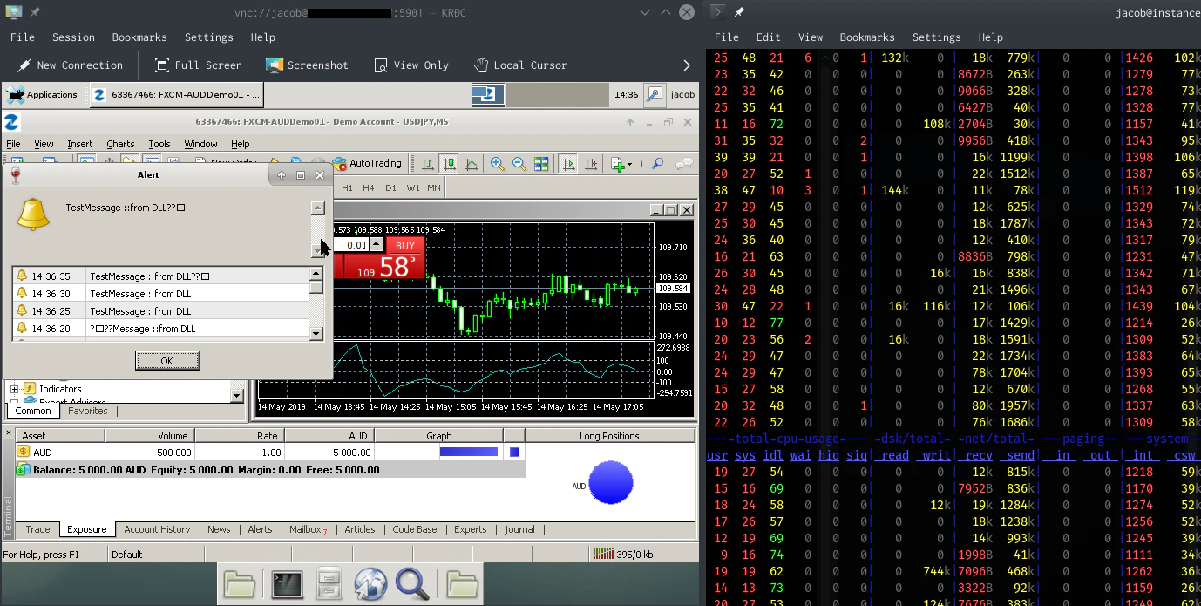Launch the web browser globe in dock

coord(370,583)
